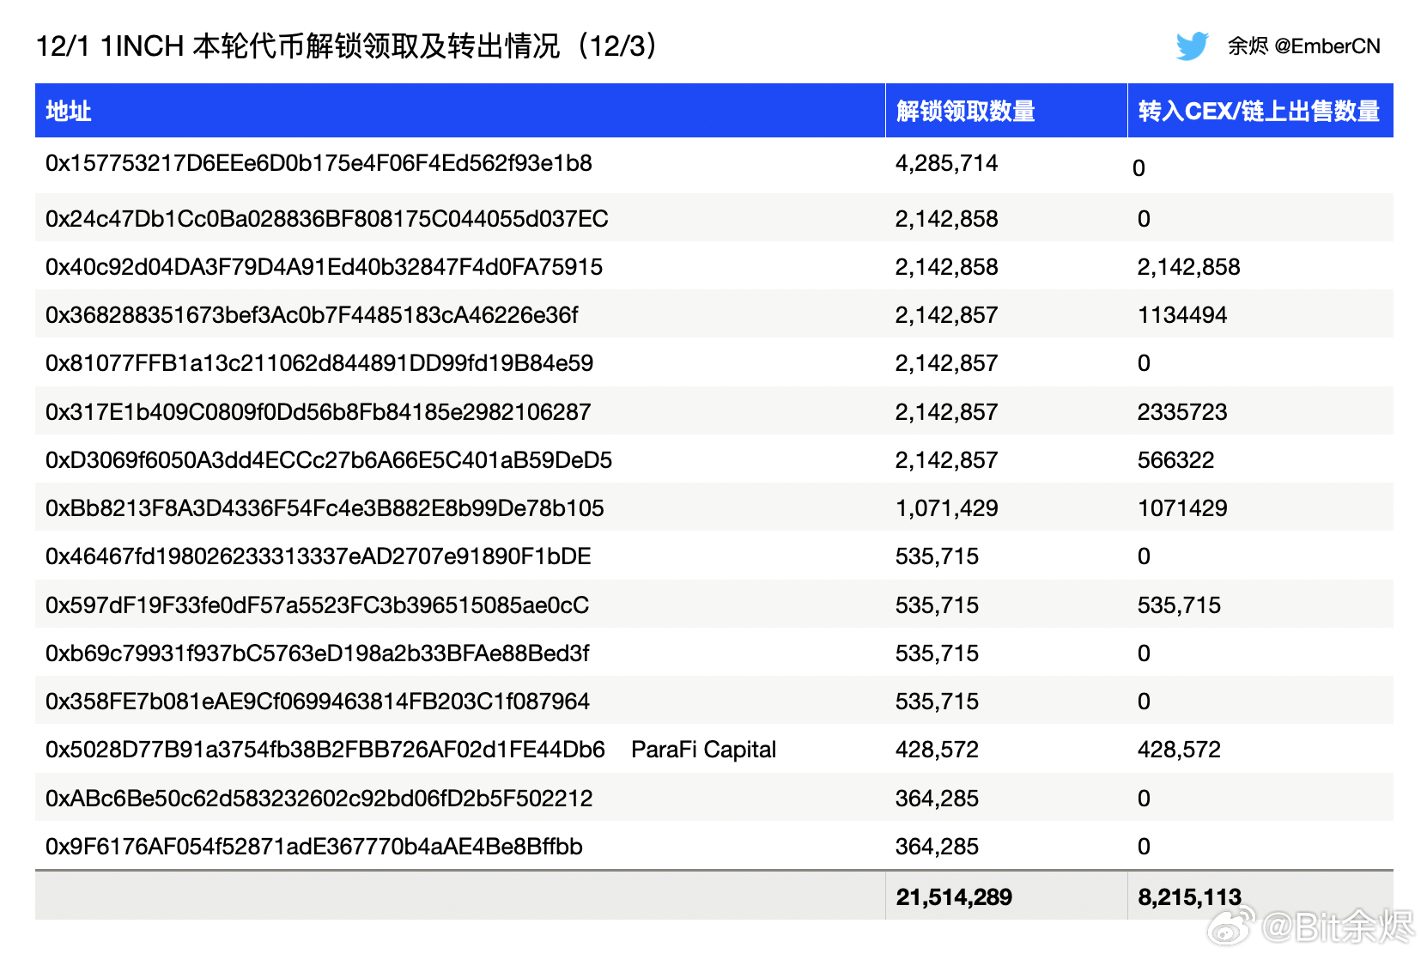
Task: Click unlock amount 2,142,857 in 0x317E1b row
Action: click(x=946, y=412)
